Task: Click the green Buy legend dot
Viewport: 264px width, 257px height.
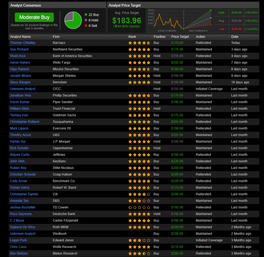Action: (86, 15)
